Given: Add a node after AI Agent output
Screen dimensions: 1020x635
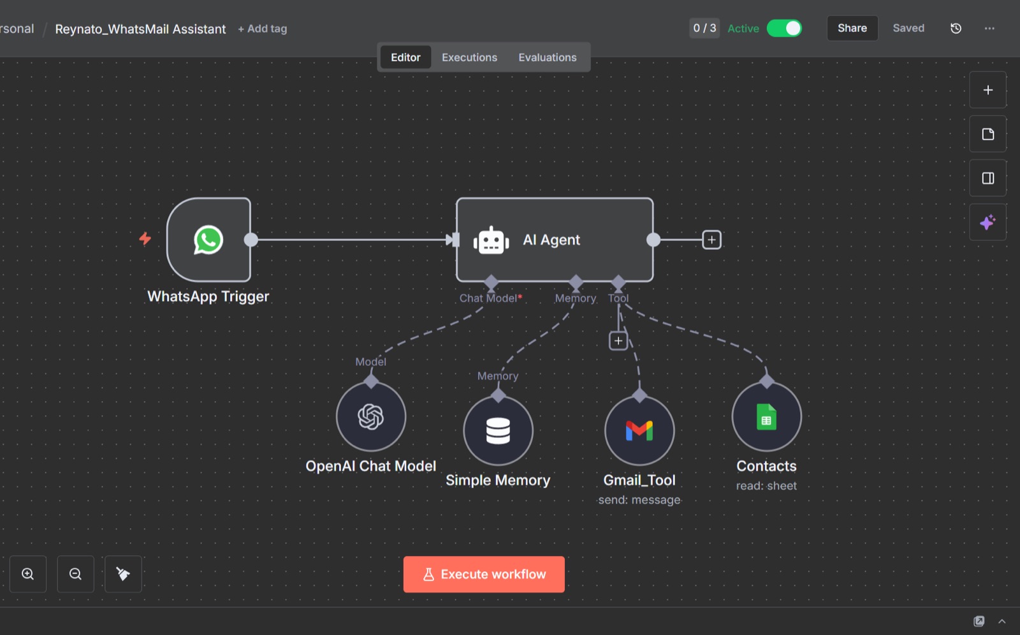Looking at the screenshot, I should tap(711, 240).
